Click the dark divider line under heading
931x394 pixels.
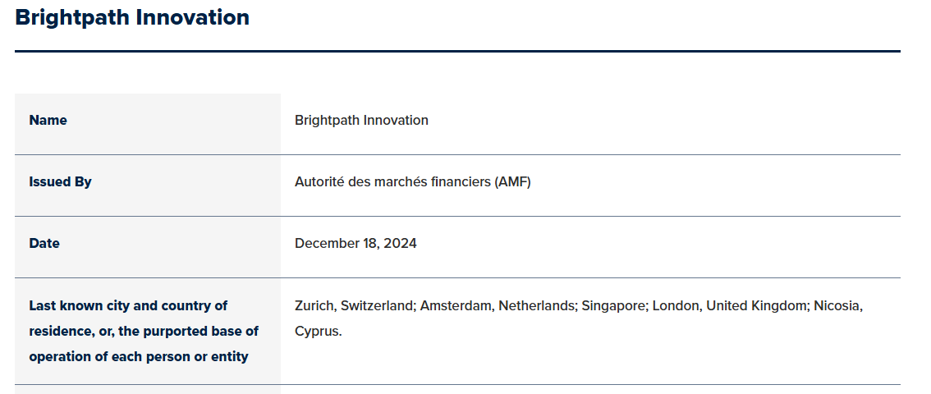pos(457,51)
